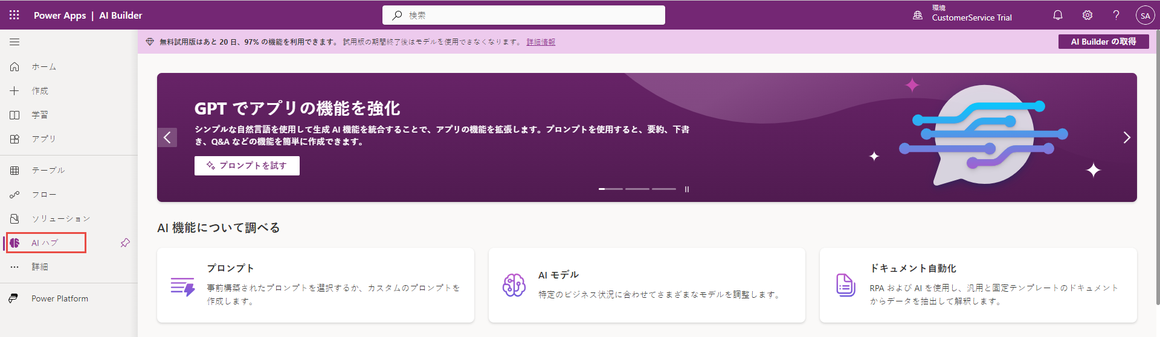Click the vertical page scrollbar
Screen dimensions: 1160x337
[1157, 169]
